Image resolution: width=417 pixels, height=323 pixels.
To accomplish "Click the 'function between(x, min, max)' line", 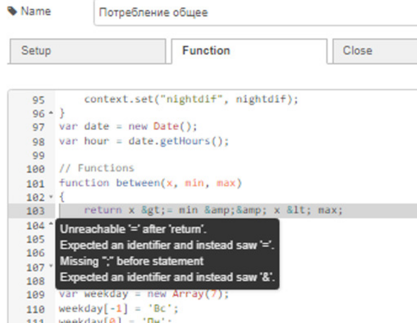I will tap(150, 183).
